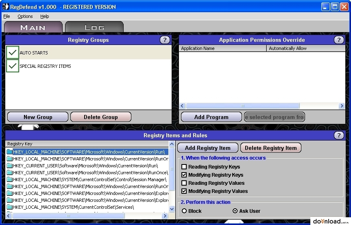
Task: Open help for Registry Items and Rules
Action: pyautogui.click(x=339, y=135)
